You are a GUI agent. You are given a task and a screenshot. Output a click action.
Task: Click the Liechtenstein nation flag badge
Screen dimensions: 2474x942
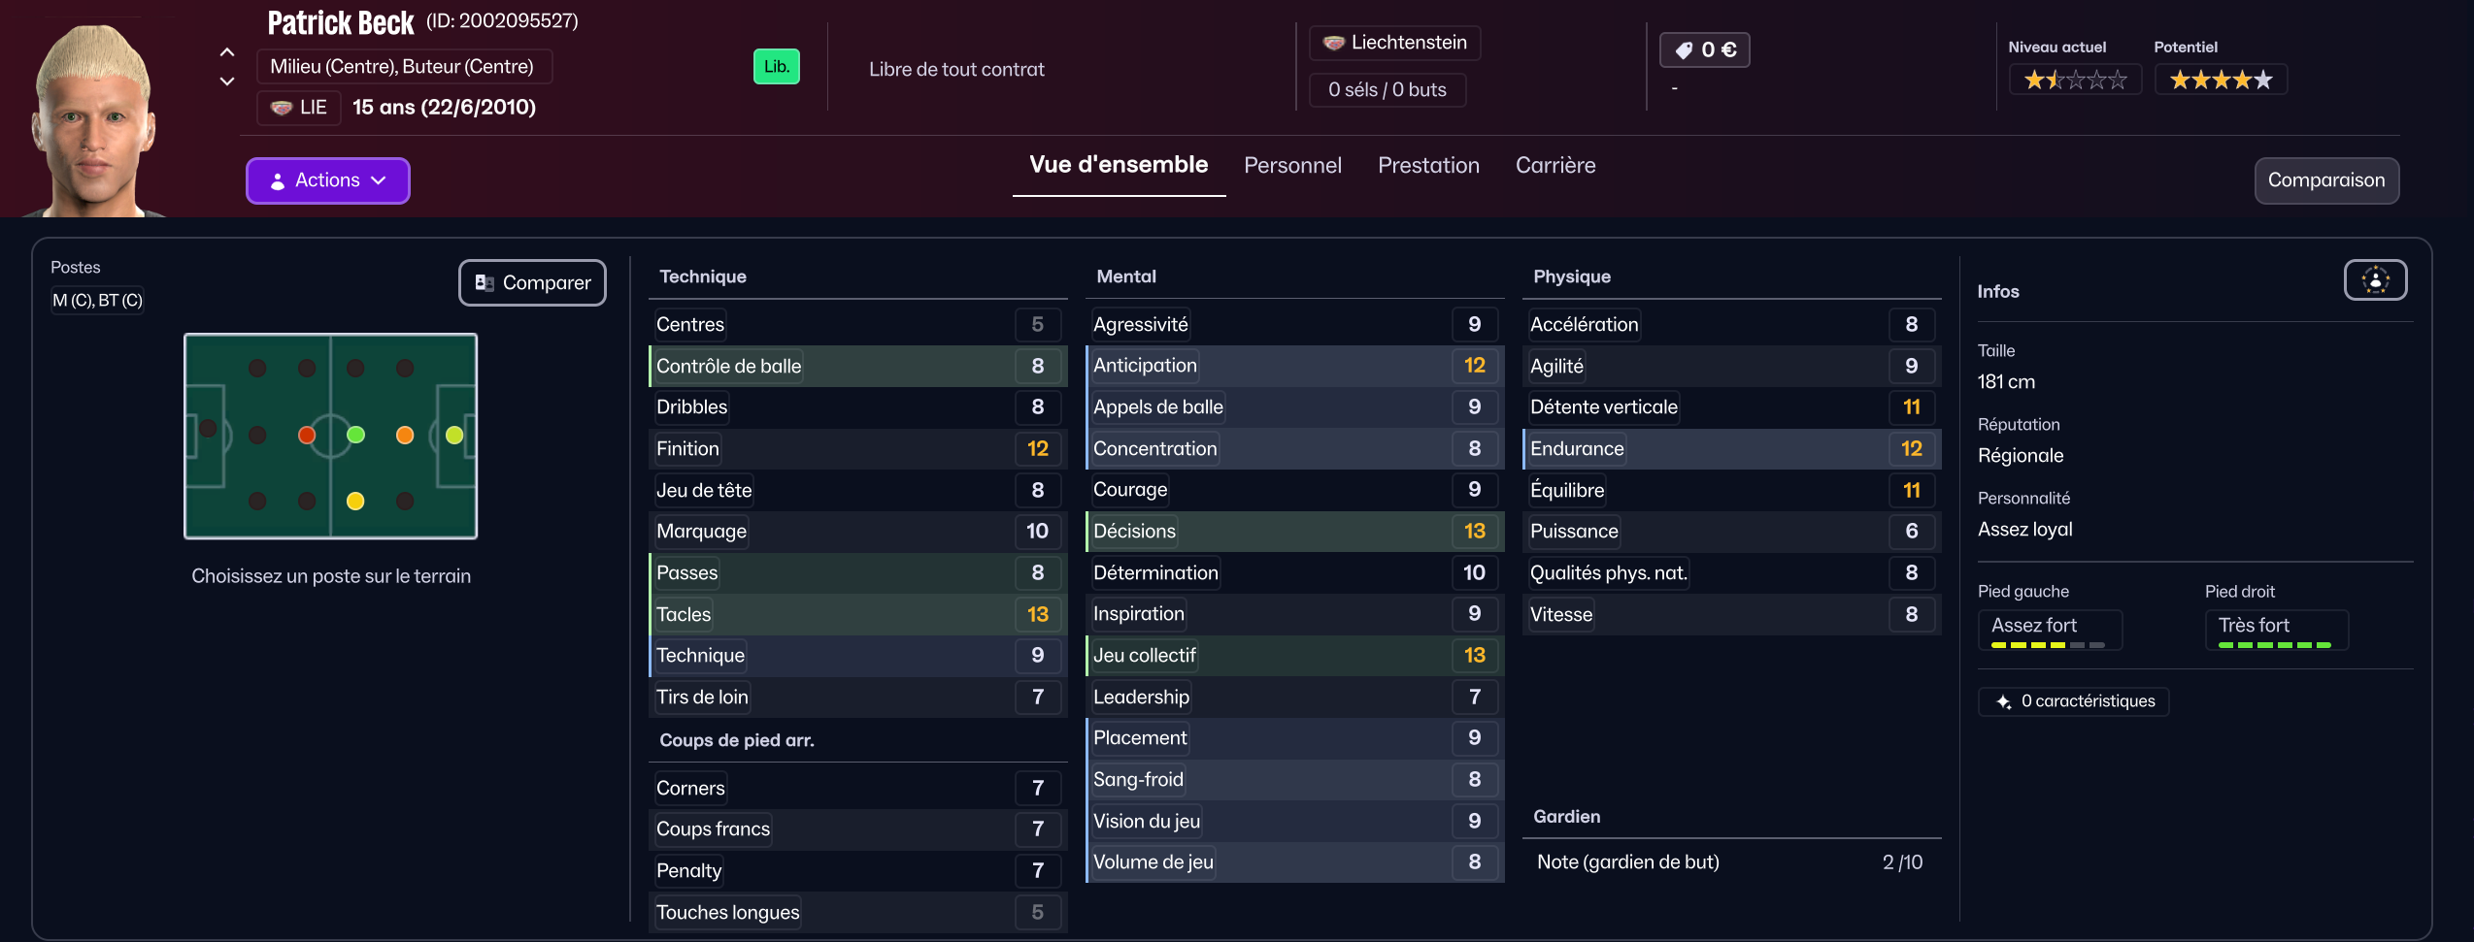(1334, 43)
